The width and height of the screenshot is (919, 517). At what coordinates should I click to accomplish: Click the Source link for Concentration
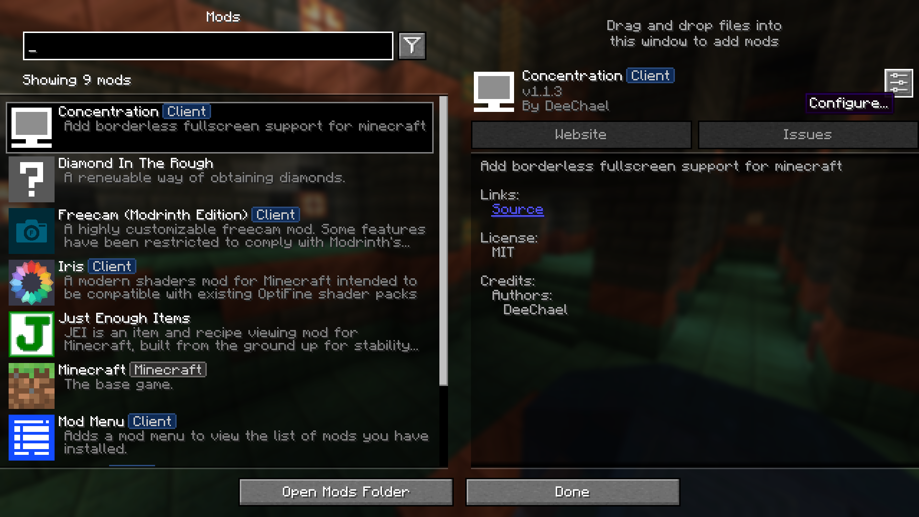[517, 209]
